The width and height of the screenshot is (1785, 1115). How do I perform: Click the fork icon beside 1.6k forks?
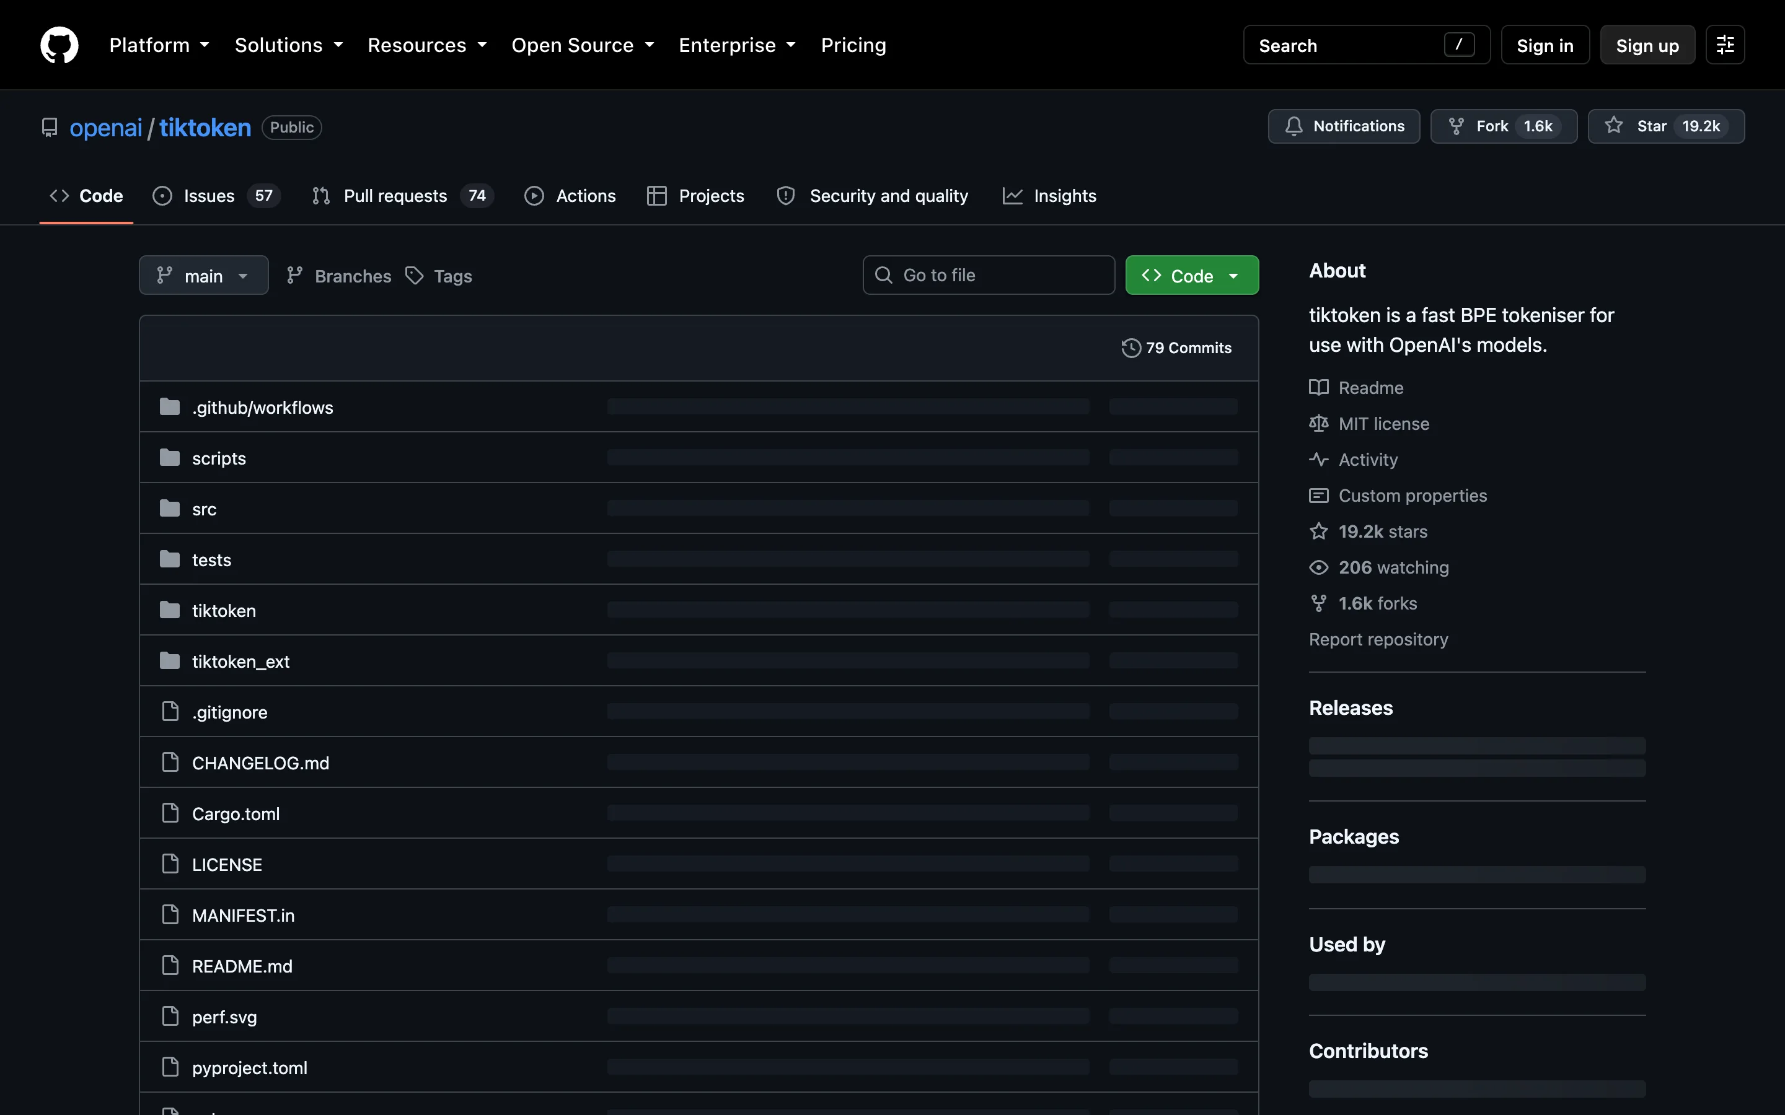[1319, 604]
